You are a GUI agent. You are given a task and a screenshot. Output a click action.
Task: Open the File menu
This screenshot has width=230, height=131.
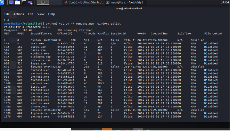pos(7,14)
